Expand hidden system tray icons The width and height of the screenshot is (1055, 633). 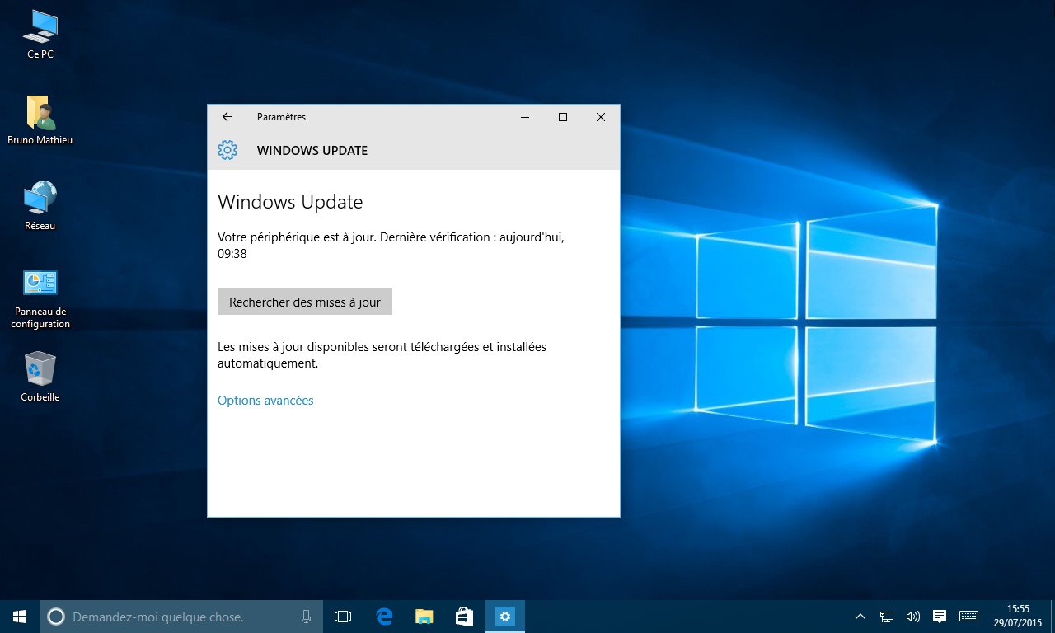click(860, 617)
